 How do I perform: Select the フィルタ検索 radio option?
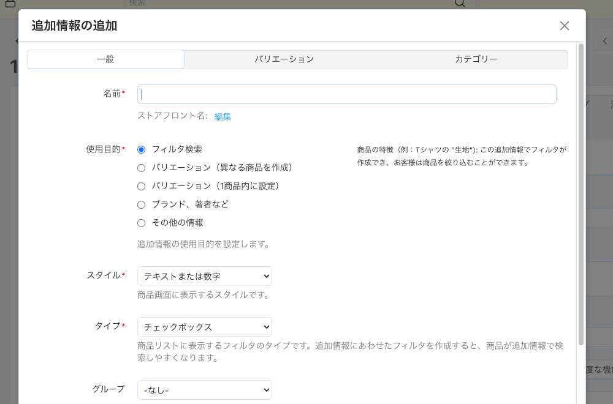coord(142,149)
